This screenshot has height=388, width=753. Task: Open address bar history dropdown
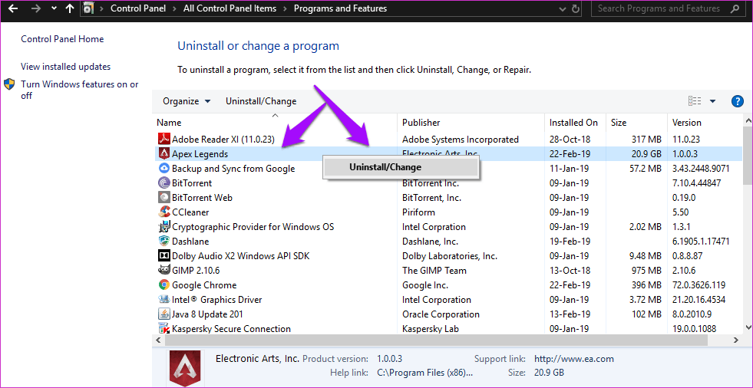563,8
